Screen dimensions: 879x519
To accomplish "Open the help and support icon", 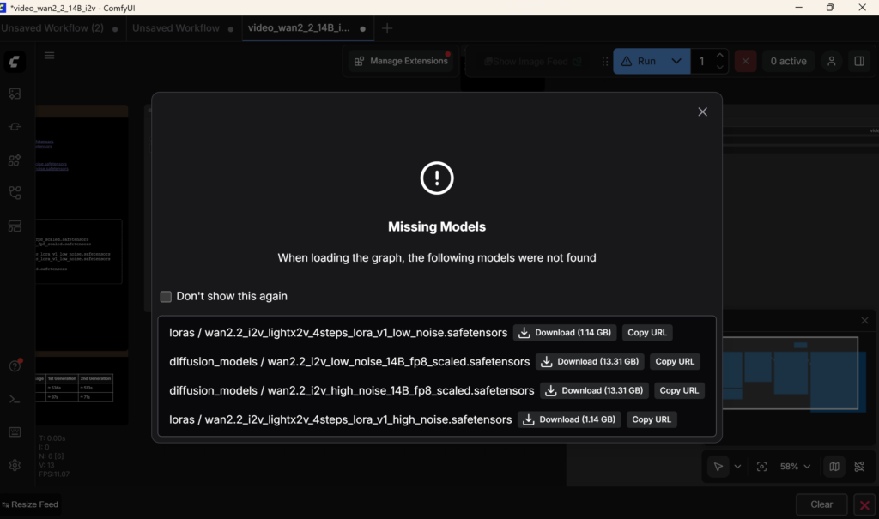I will [x=15, y=365].
